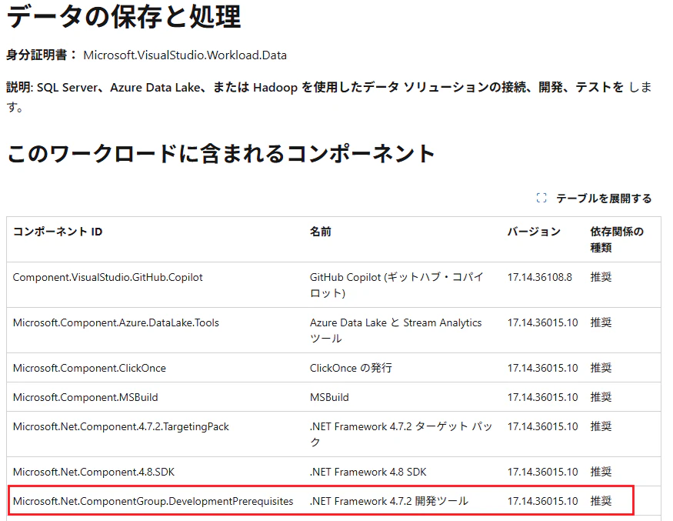Click '推奨' in the 4.7.2.TargetingPack row
Image resolution: width=673 pixels, height=521 pixels.
point(601,427)
